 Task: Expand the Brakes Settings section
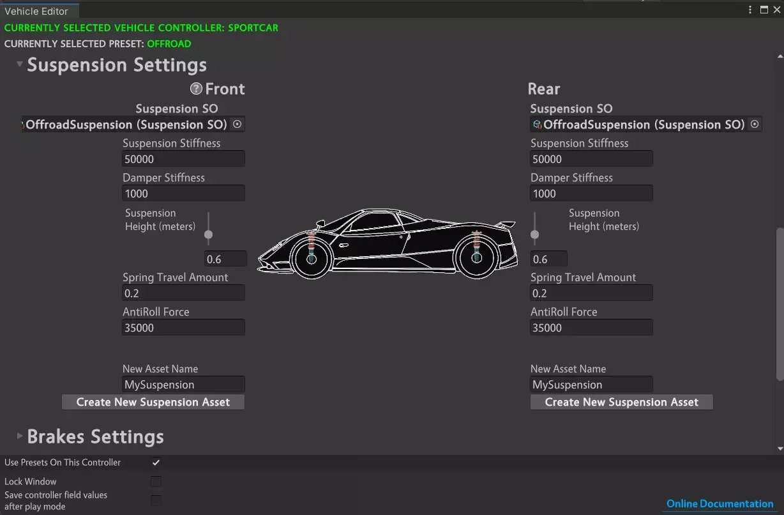pyautogui.click(x=19, y=436)
